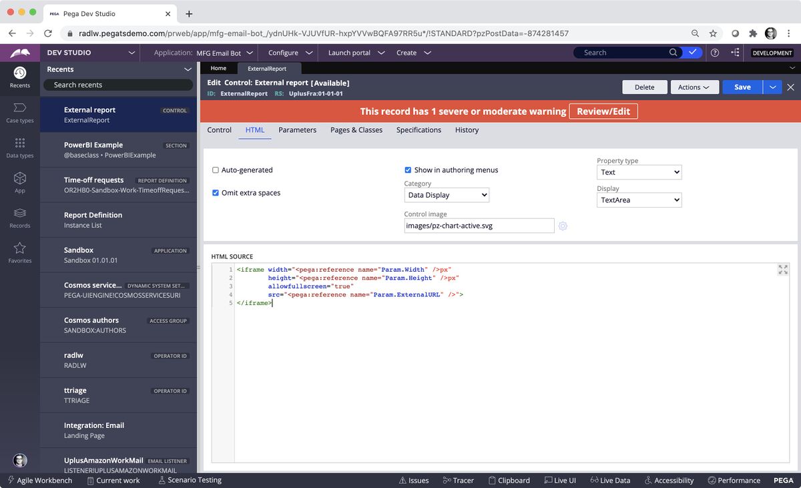Switch to the Specifications tab
Image resolution: width=801 pixels, height=488 pixels.
(419, 130)
